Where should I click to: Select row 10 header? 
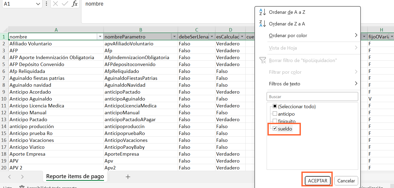click(4, 99)
